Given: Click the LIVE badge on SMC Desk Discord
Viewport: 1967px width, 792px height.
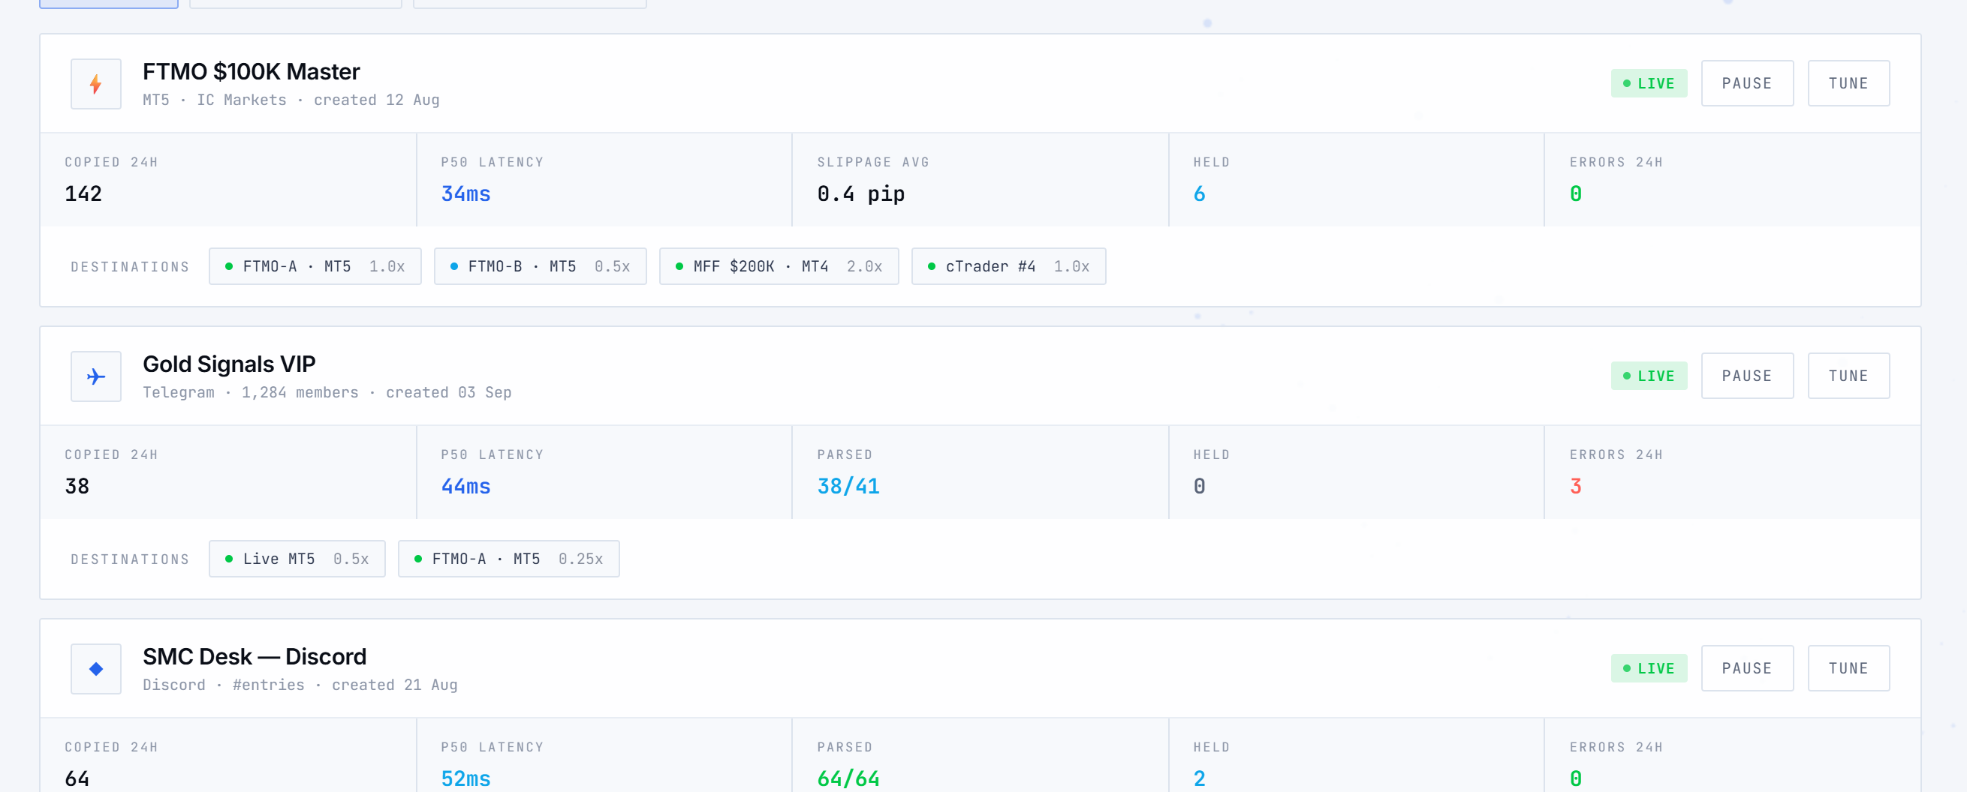Looking at the screenshot, I should pyautogui.click(x=1649, y=667).
